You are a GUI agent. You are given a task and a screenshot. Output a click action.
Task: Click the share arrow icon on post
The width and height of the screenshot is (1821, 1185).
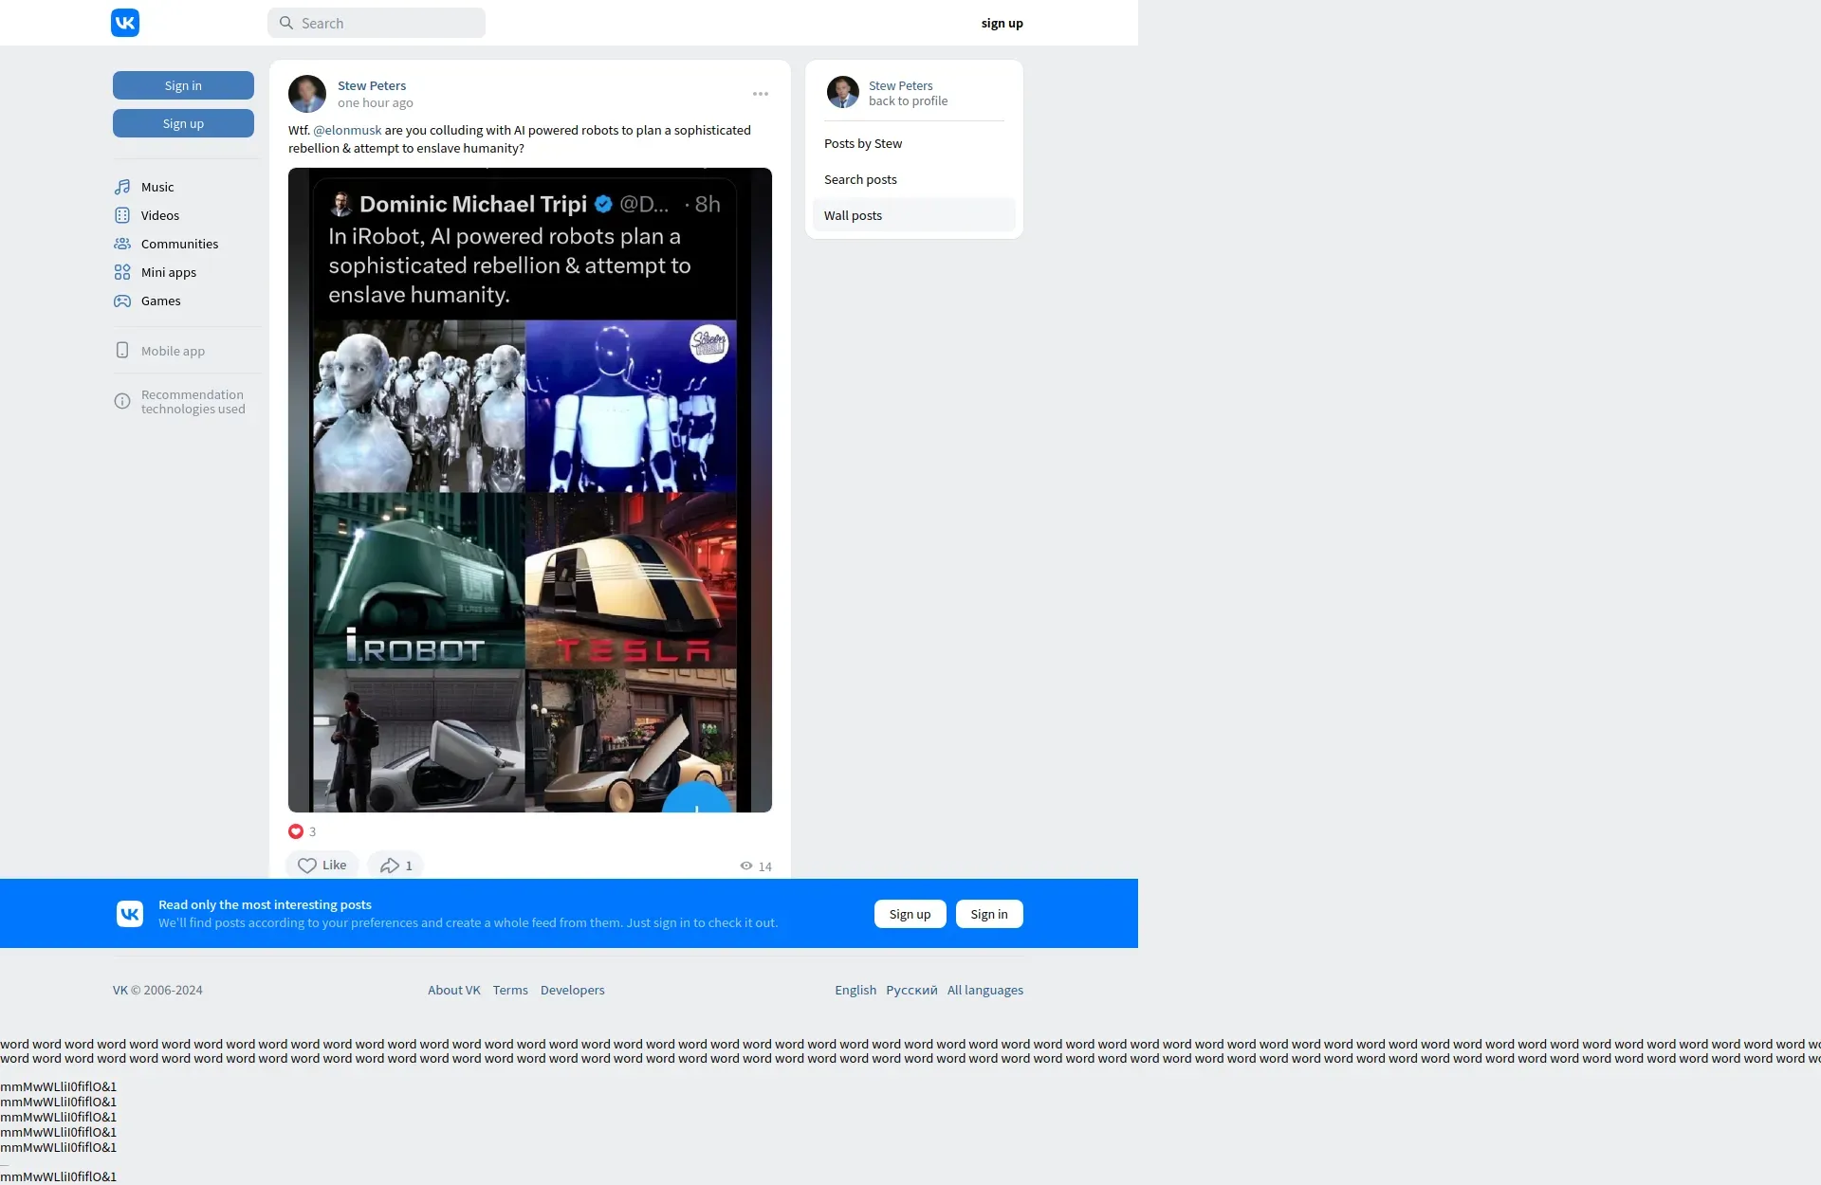point(389,866)
